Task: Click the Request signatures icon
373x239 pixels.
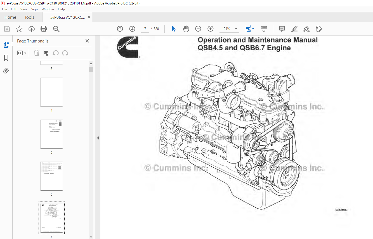Action: pos(319,29)
